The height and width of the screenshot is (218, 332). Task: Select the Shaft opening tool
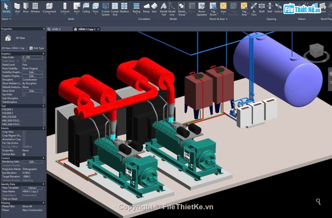(x=261, y=7)
